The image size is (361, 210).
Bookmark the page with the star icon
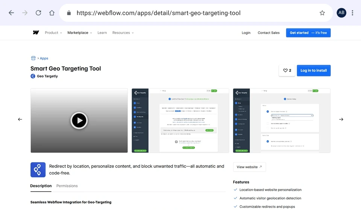pyautogui.click(x=322, y=13)
